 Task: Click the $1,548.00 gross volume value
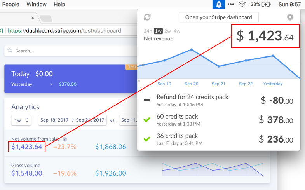coord(27,173)
